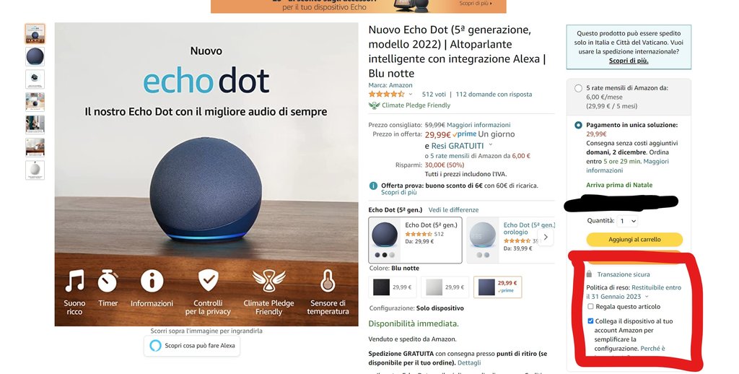Select Pagamento in unica soluzione radio button
This screenshot has height=374, width=739.
pos(578,126)
